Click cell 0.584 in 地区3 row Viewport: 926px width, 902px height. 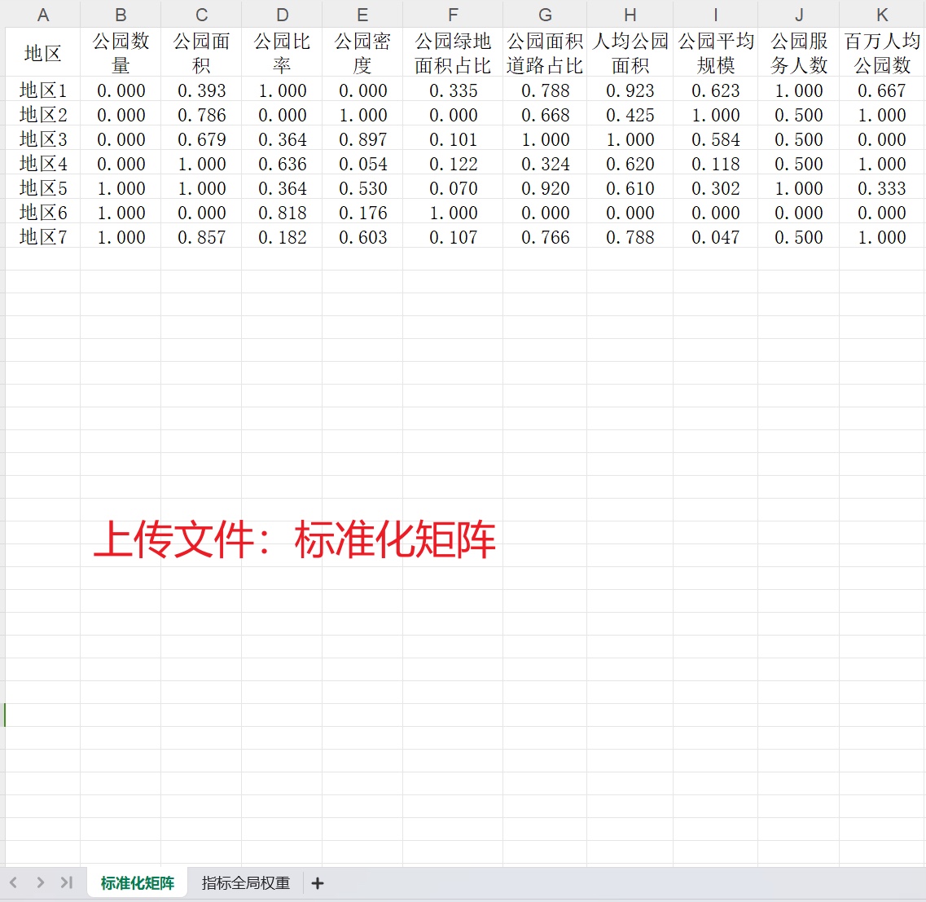point(716,139)
